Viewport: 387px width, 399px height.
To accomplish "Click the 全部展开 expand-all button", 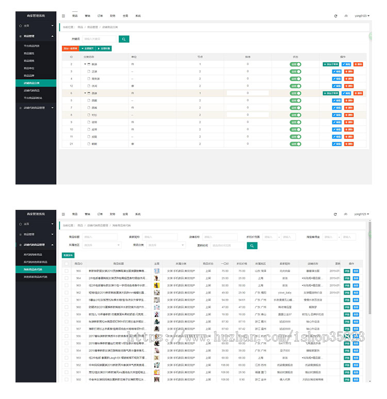I will pyautogui.click(x=87, y=49).
